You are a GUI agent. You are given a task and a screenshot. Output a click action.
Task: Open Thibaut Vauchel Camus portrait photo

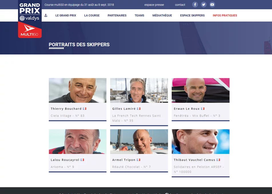tap(200, 142)
